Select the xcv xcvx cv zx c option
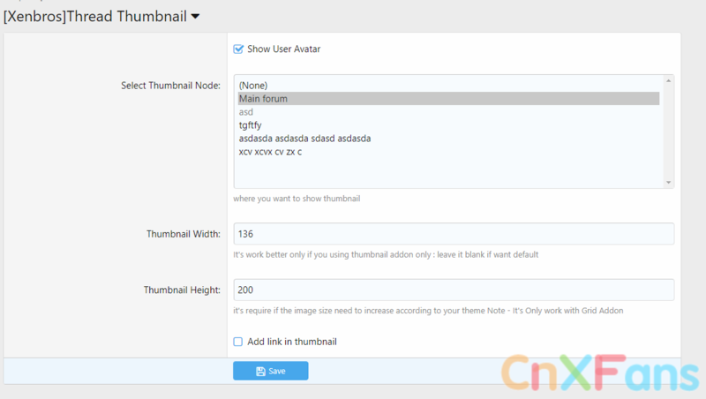 (270, 152)
